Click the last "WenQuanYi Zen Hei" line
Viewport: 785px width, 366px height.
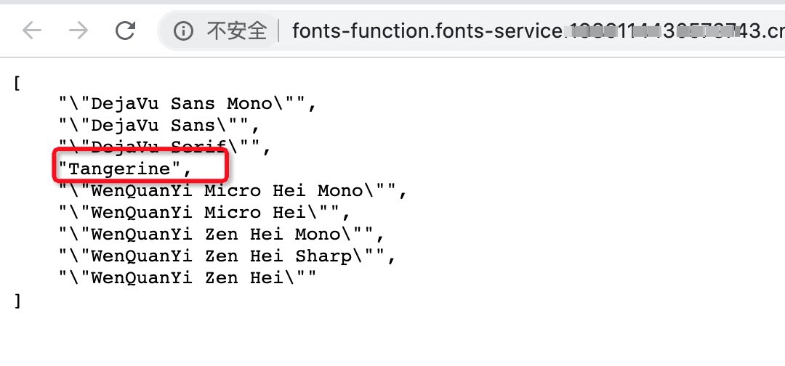coord(188,278)
